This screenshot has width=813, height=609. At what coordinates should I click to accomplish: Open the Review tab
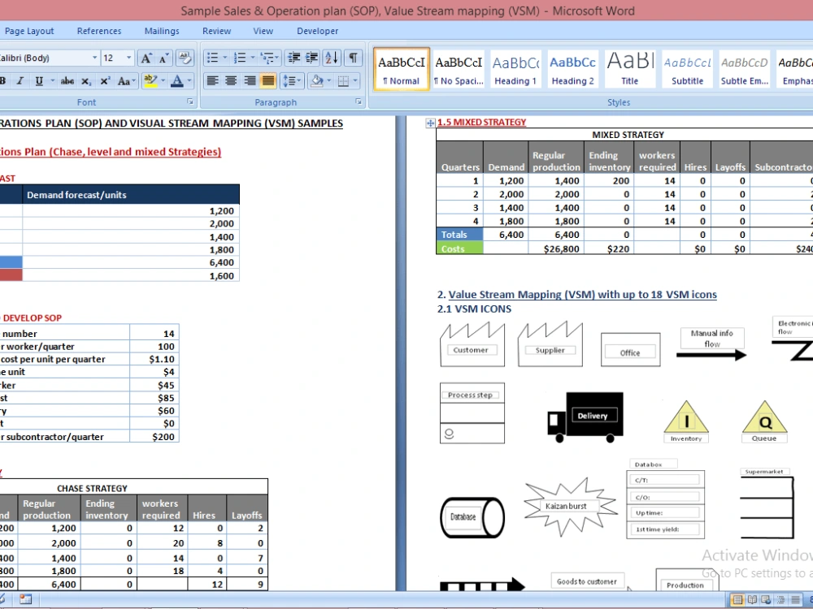(x=217, y=31)
